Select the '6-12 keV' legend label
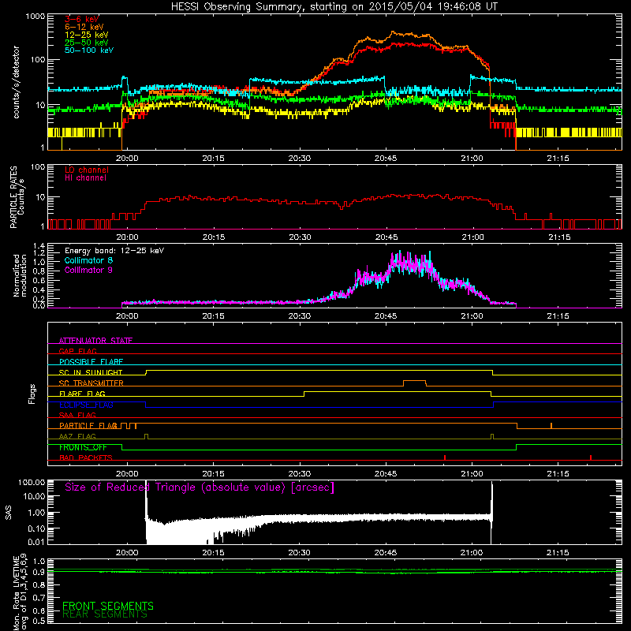The image size is (631, 631). [84, 27]
